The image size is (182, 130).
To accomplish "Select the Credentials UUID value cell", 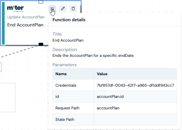I will 135,85.
